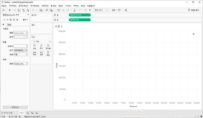
Task: Open the 도움말(H) menu
Action: click(91, 6)
